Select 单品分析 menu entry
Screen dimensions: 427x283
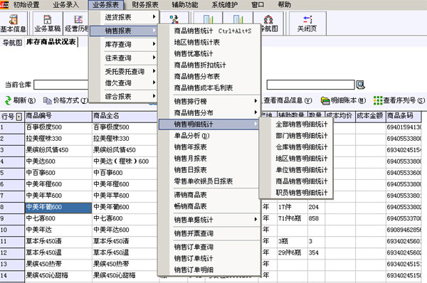pos(209,136)
